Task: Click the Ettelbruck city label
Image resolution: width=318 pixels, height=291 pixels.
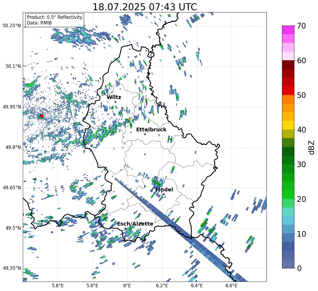Action: 151,129
